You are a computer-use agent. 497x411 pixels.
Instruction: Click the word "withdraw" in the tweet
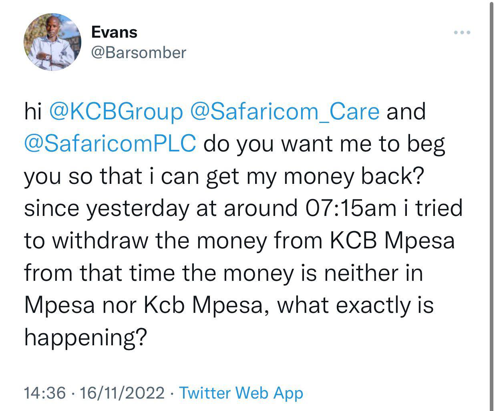[100, 240]
